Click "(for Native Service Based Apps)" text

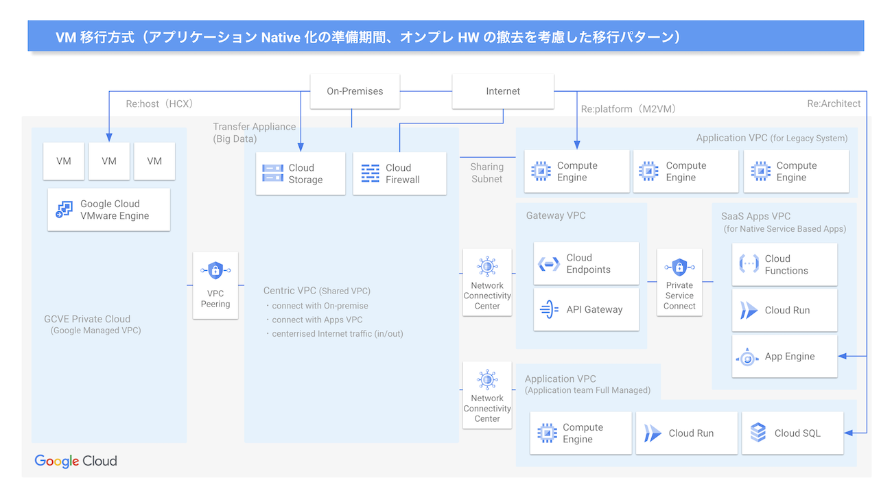click(785, 229)
